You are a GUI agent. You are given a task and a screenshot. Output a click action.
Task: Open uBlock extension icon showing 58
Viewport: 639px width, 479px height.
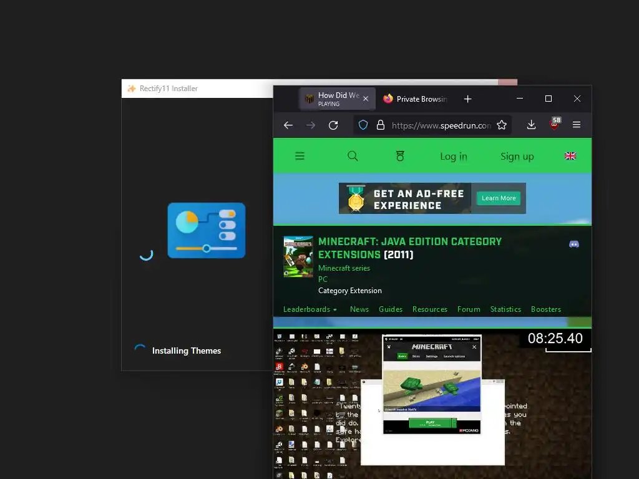555,124
